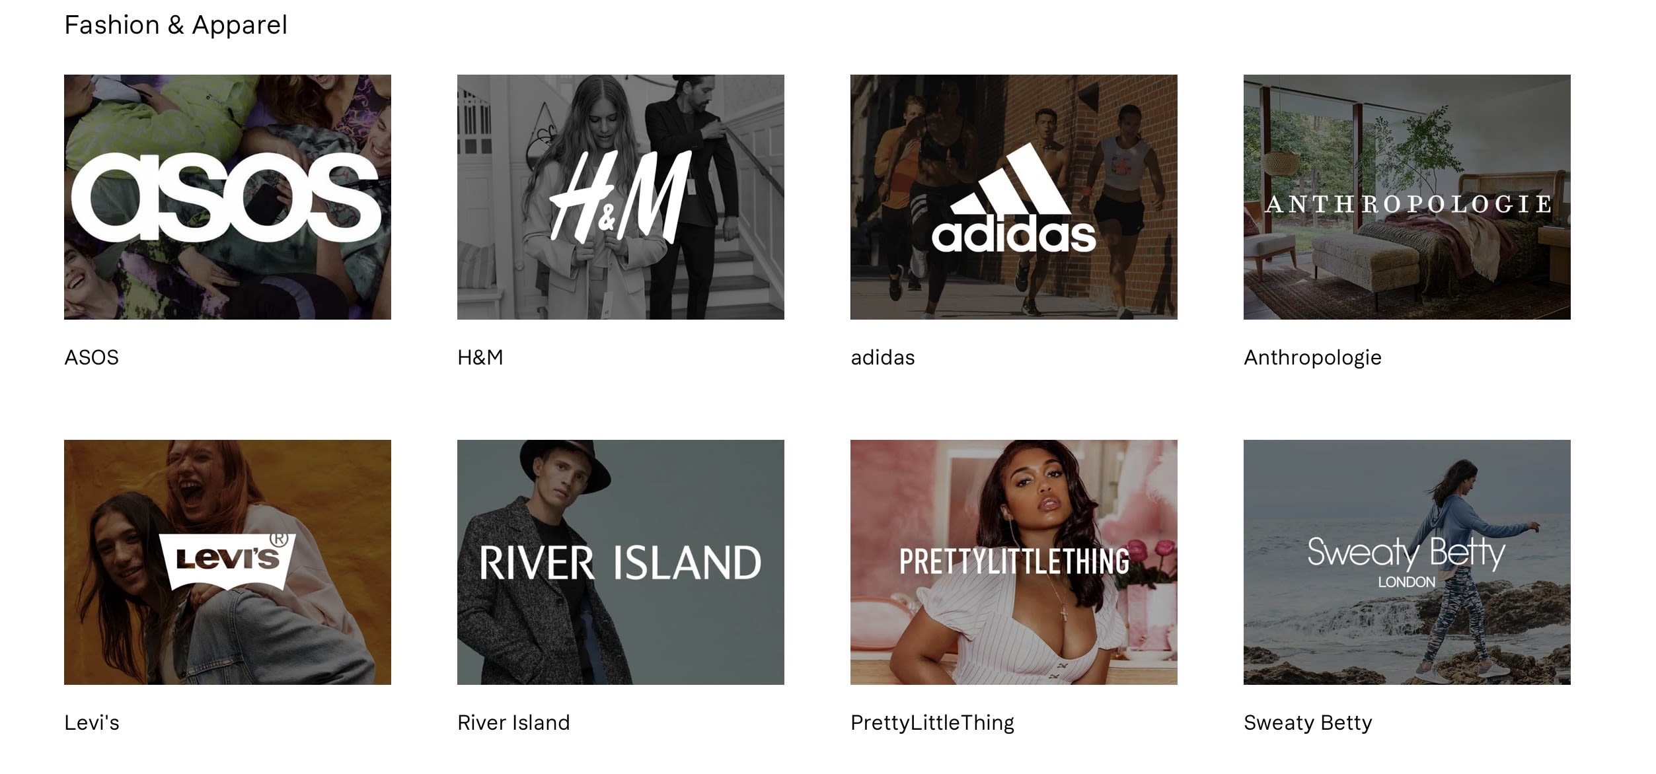Open the Anthropologie caption link
Viewport: 1656px width, 774px height.
point(1312,358)
